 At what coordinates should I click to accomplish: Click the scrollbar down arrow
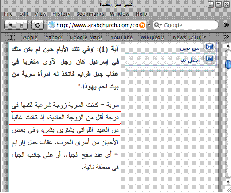(x=228, y=181)
